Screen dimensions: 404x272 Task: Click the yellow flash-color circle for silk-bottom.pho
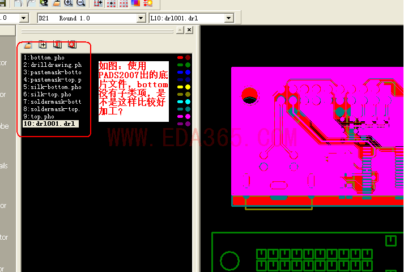point(188,87)
